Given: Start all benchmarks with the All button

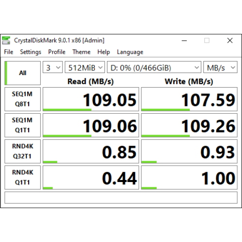Looking at the screenshot, I should (x=23, y=73).
